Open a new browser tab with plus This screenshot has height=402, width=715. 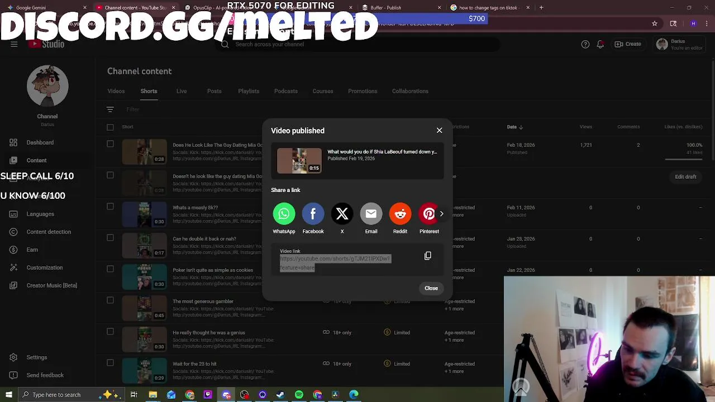point(541,8)
